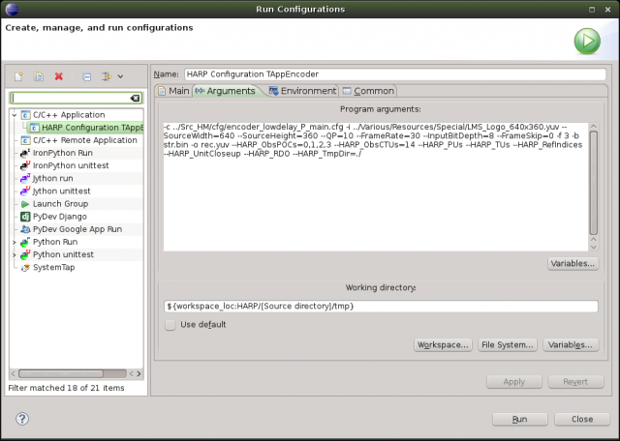Screen dimensions: 620x441
Task: Click the Workspace... button
Action: 442,344
